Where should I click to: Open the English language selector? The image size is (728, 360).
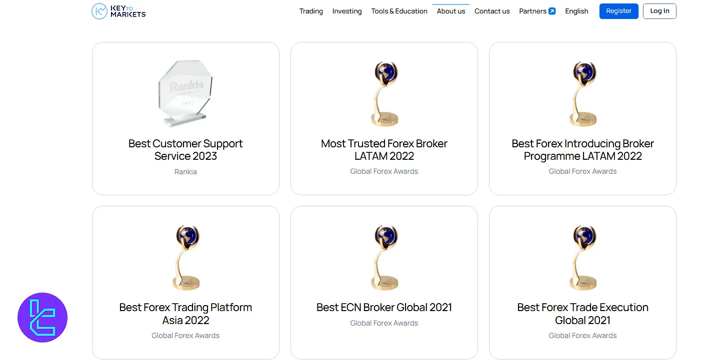point(576,11)
